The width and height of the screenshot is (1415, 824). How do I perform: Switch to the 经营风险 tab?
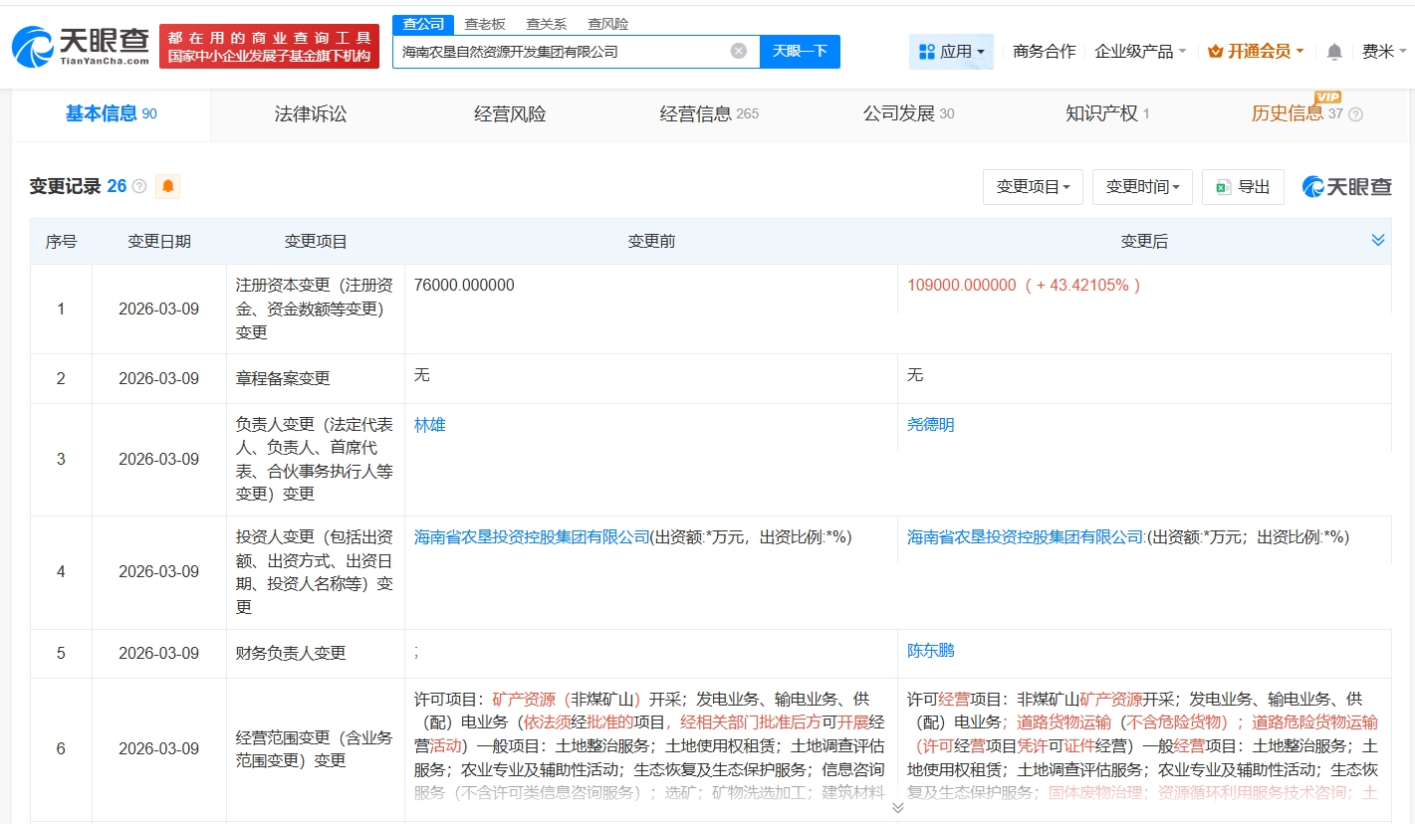click(x=510, y=114)
